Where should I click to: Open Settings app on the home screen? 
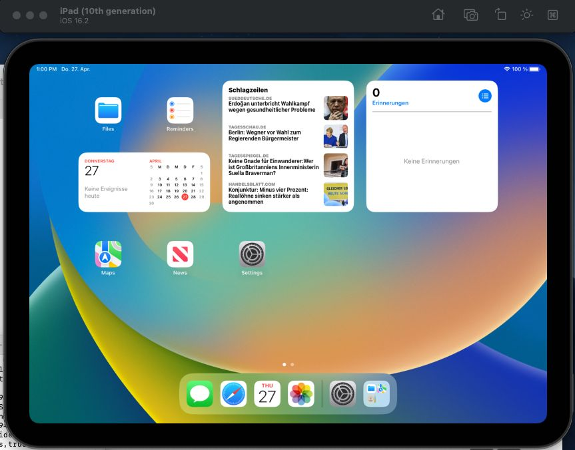252,254
